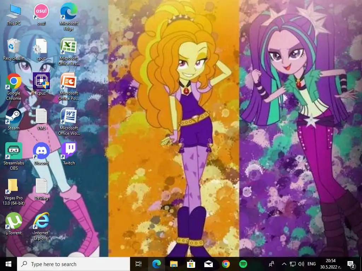Select the VM5 text file
This screenshot has width=362, height=271.
(x=41, y=119)
